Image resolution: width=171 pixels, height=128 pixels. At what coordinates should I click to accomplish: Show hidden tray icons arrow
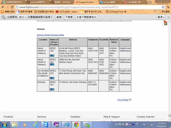(x=140, y=125)
